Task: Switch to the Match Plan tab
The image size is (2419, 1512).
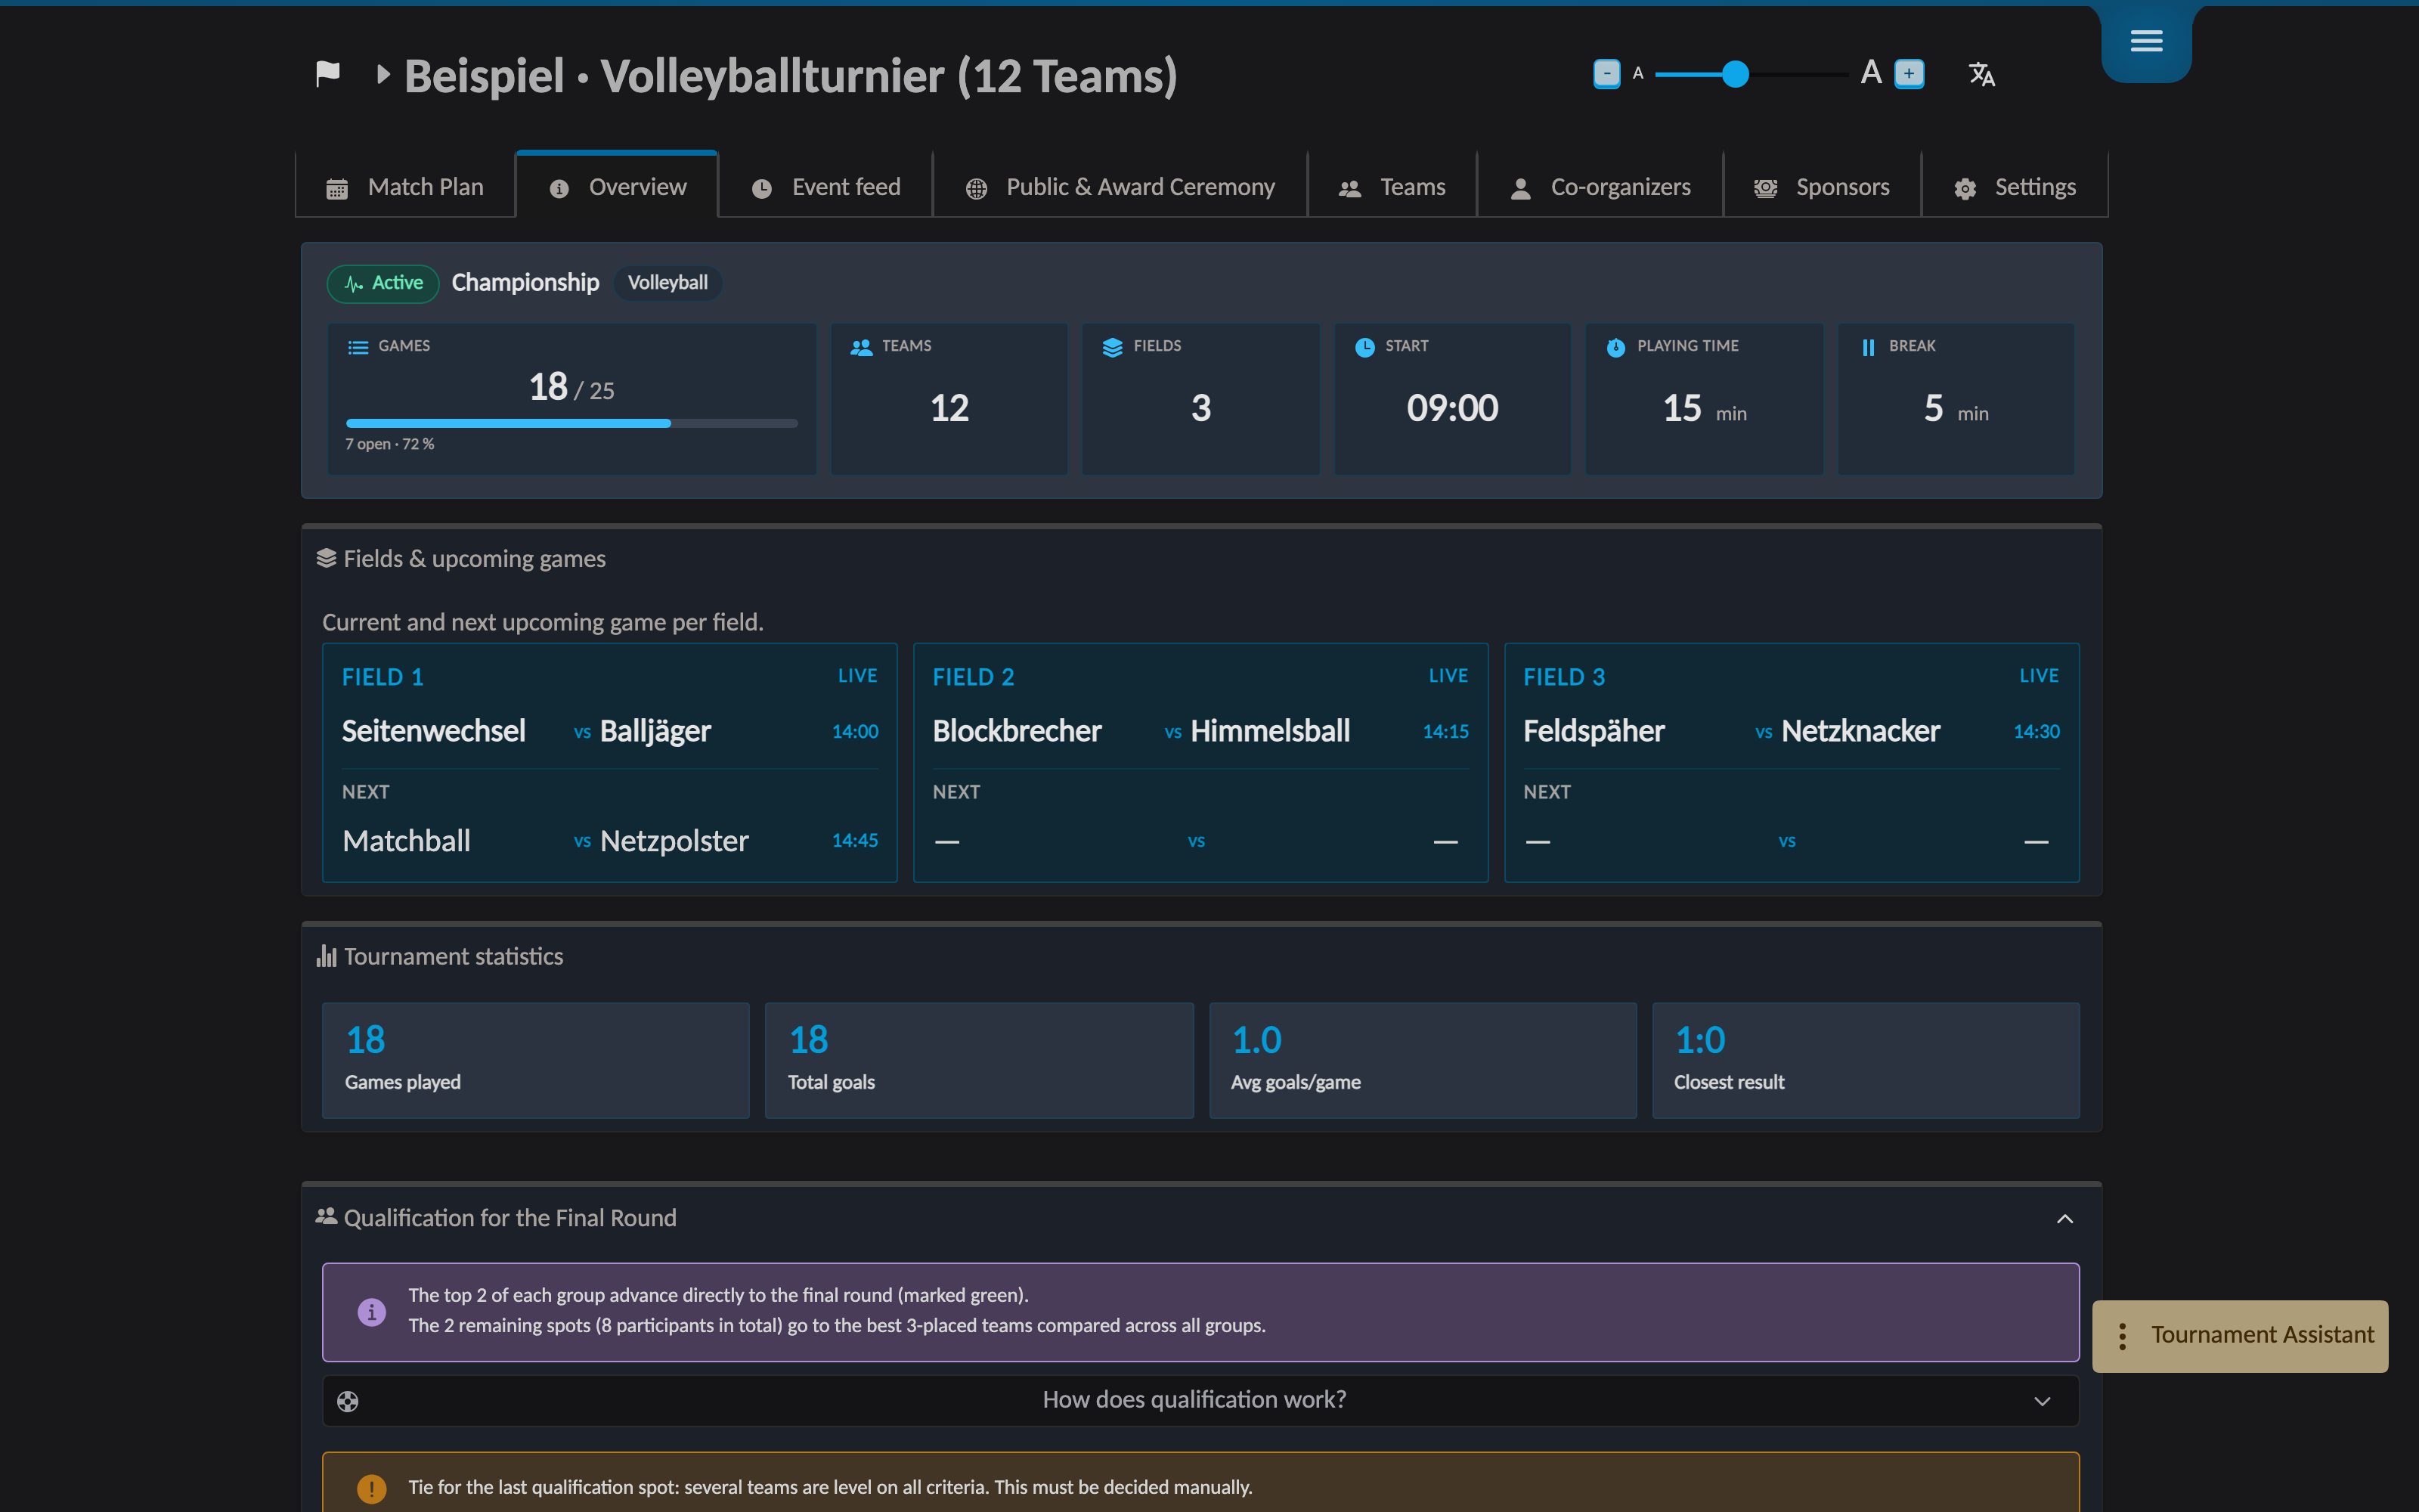Action: click(405, 187)
